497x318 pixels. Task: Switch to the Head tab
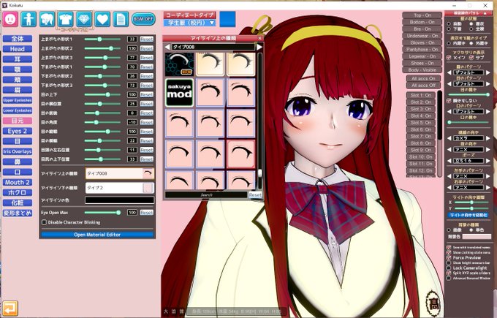coord(18,49)
